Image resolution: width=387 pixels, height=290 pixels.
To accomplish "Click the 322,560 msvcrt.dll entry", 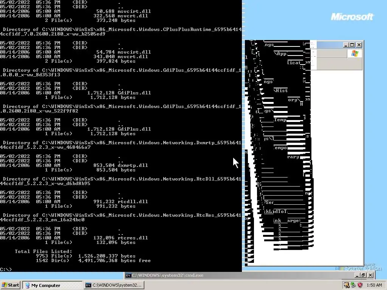I will click(74, 16).
